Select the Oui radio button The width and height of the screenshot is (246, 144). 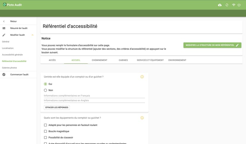click(x=45, y=84)
